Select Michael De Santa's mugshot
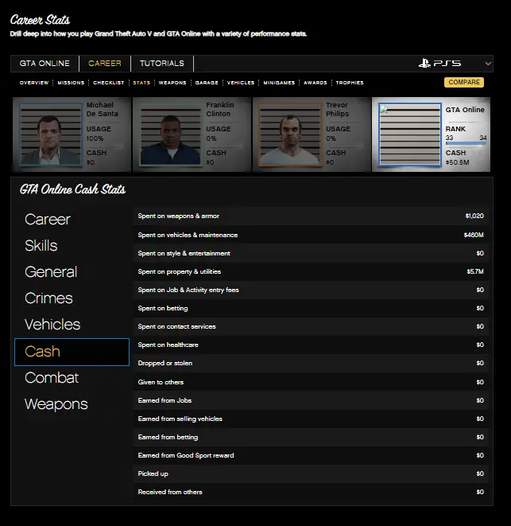The width and height of the screenshot is (511, 526). 51,134
